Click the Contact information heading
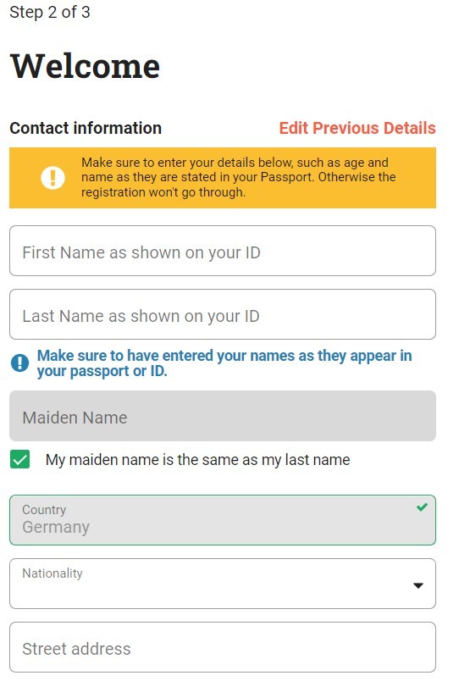This screenshot has width=459, height=681. point(86,128)
